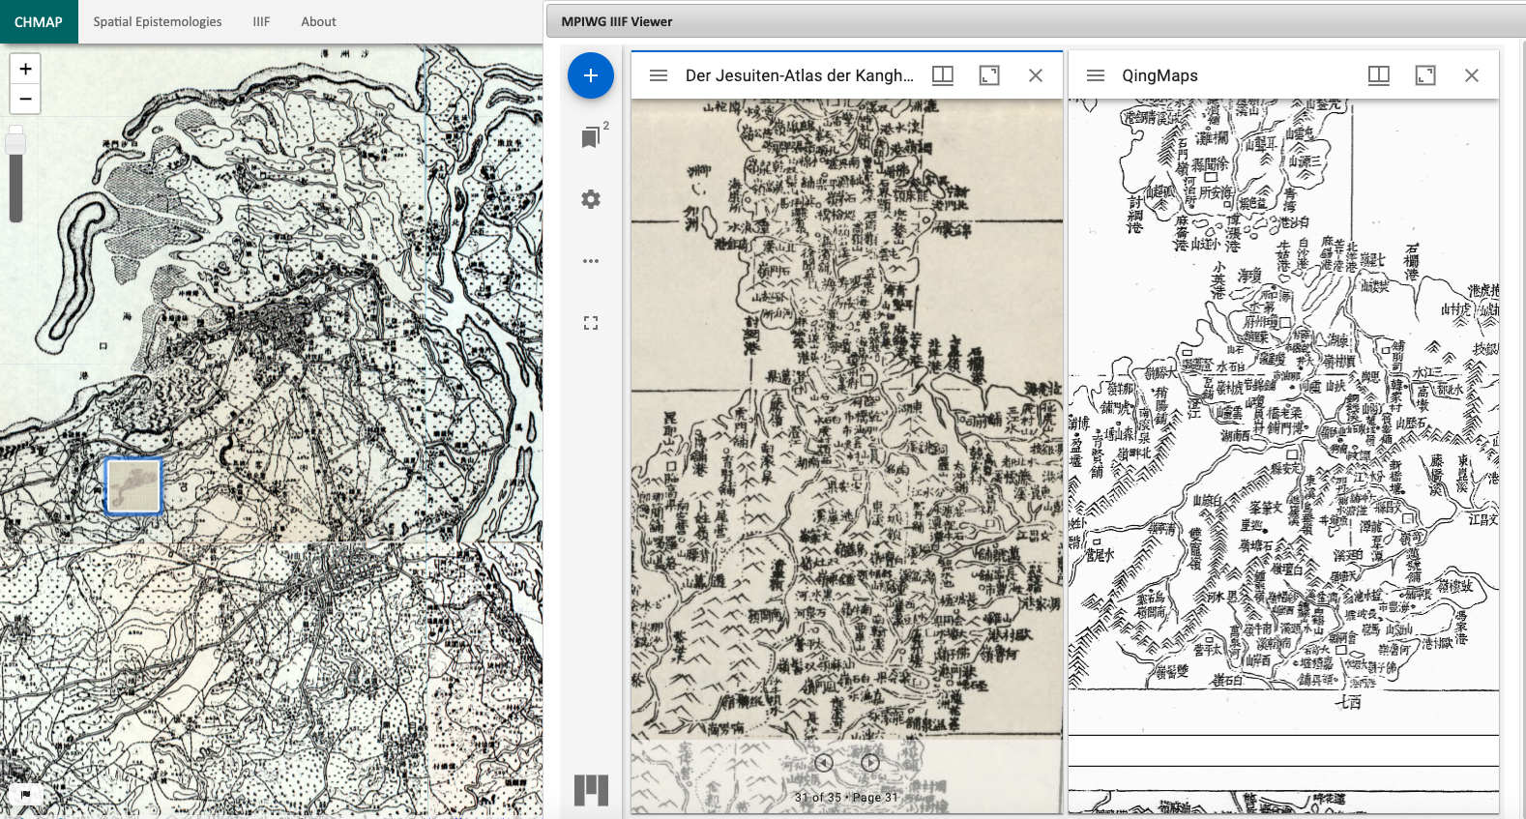Click the map thumbnail marker
This screenshot has width=1526, height=819.
(x=132, y=485)
